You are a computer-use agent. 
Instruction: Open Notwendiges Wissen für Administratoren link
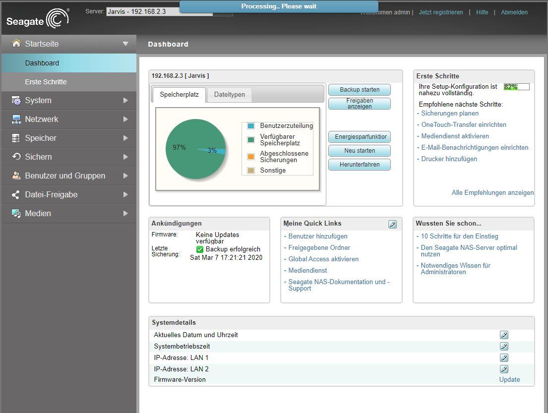[455, 269]
